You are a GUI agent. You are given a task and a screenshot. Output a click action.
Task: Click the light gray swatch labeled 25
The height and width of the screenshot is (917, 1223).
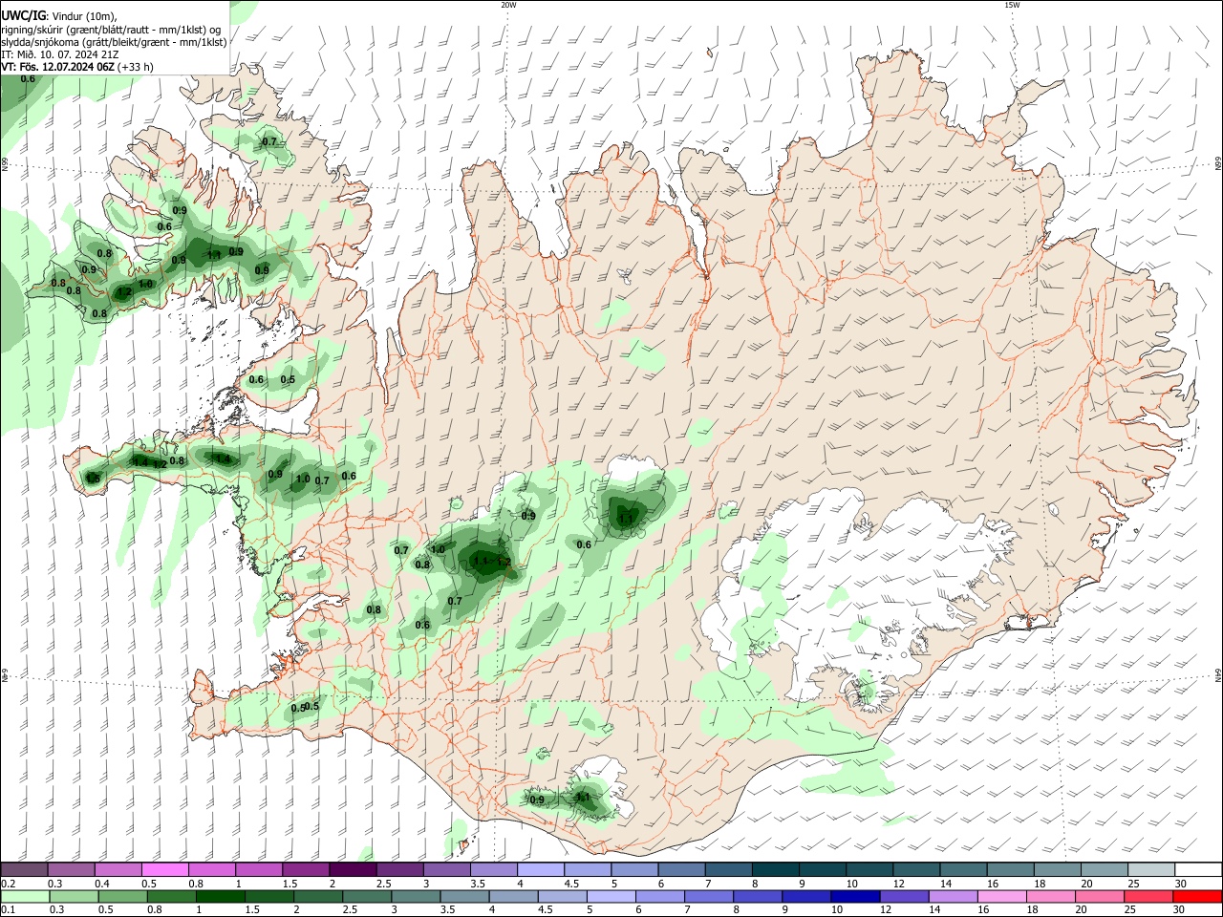click(1151, 870)
